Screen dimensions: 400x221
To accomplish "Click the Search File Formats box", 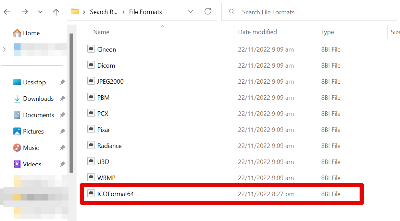I will [x=308, y=12].
